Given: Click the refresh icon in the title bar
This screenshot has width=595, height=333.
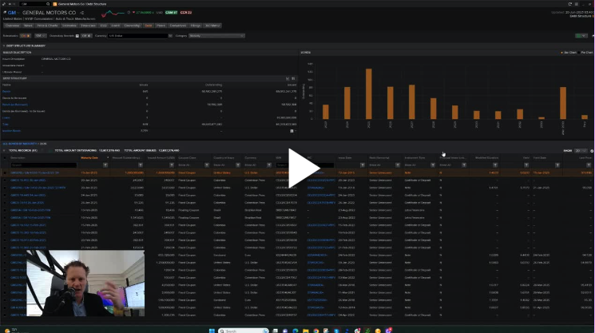Looking at the screenshot, I should [570, 4].
